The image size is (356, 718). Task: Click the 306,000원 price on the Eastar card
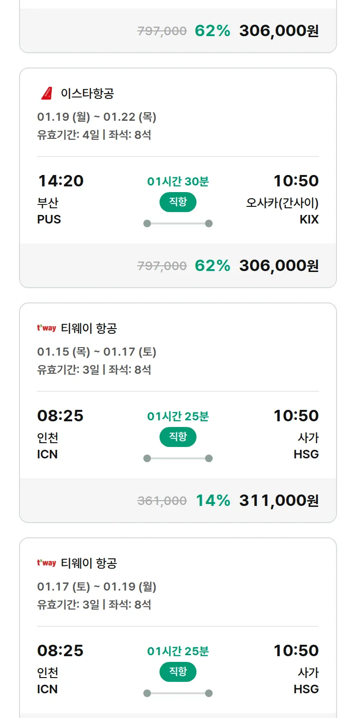[279, 265]
